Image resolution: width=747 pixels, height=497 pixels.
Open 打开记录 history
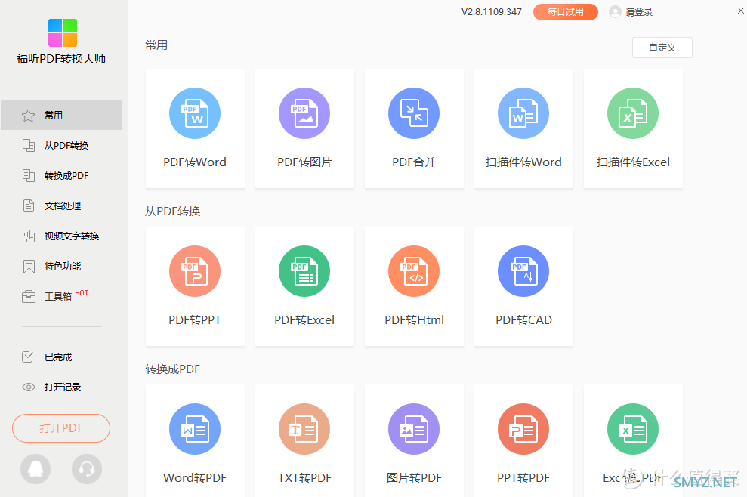pyautogui.click(x=61, y=387)
